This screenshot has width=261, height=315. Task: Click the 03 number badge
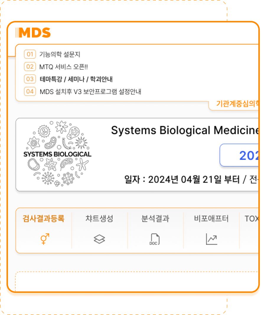[30, 79]
